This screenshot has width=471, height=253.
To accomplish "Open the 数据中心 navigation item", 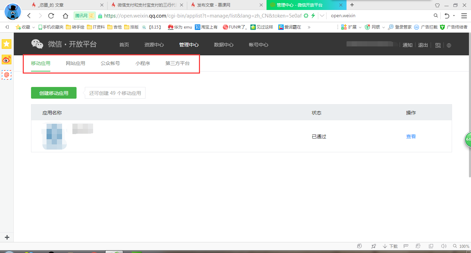I will pos(224,45).
